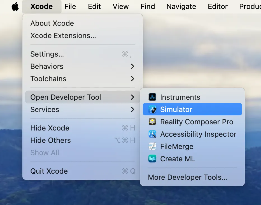Open Xcode Settings…

point(47,54)
